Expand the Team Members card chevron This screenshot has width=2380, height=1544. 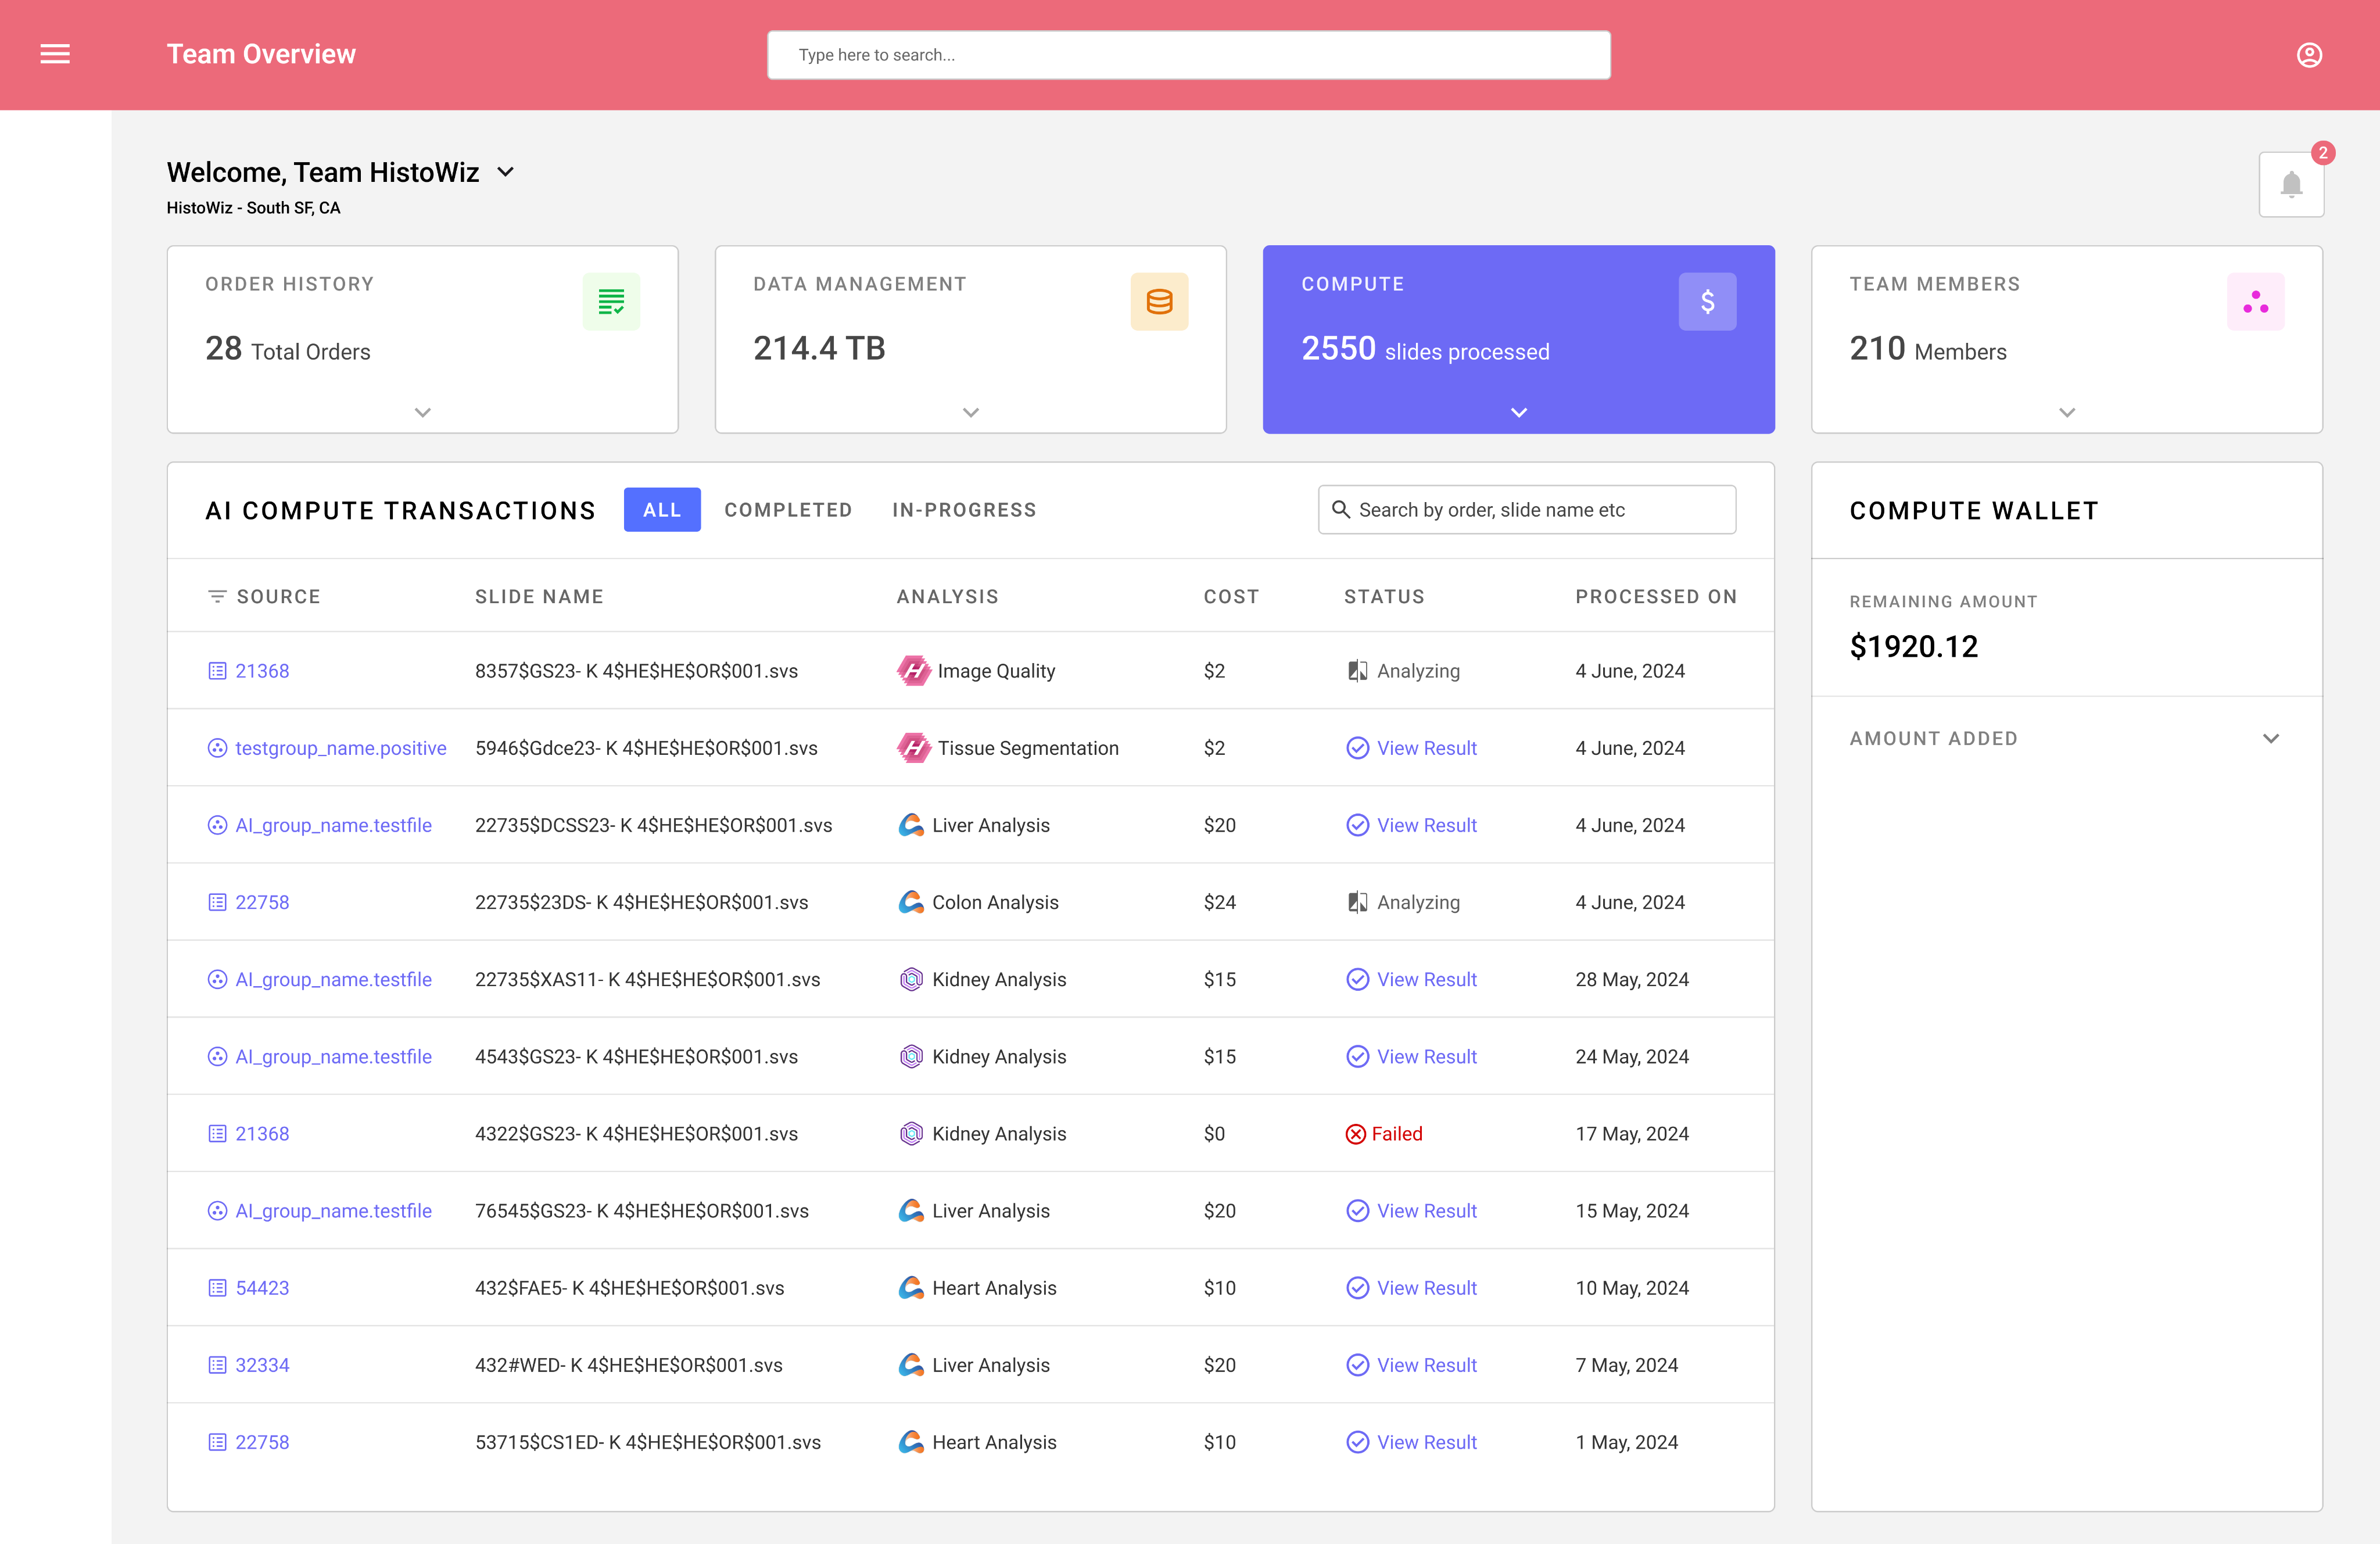[2067, 412]
